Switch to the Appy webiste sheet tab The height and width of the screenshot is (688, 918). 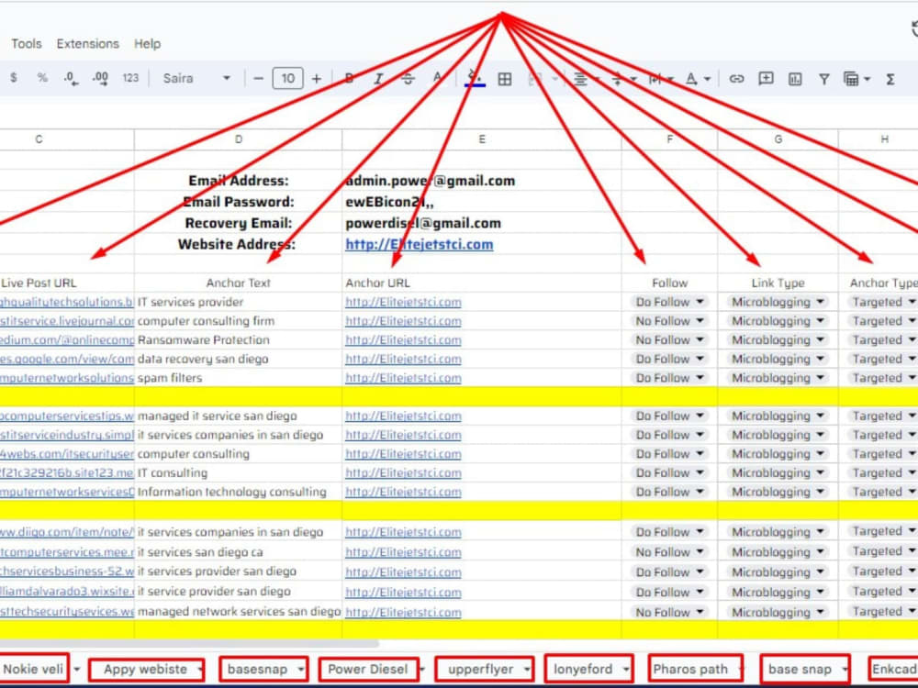point(146,670)
